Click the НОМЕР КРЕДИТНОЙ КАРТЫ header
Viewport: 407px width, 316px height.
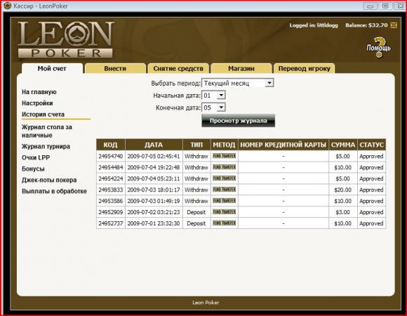pyautogui.click(x=283, y=145)
